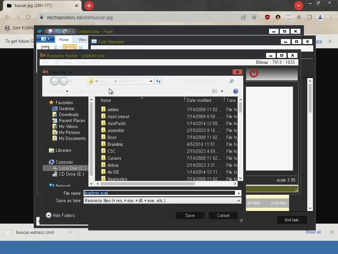Image resolution: width=338 pixels, height=254 pixels.
Task: Open the recent locations arrow beside Forward
Action: click(x=71, y=81)
